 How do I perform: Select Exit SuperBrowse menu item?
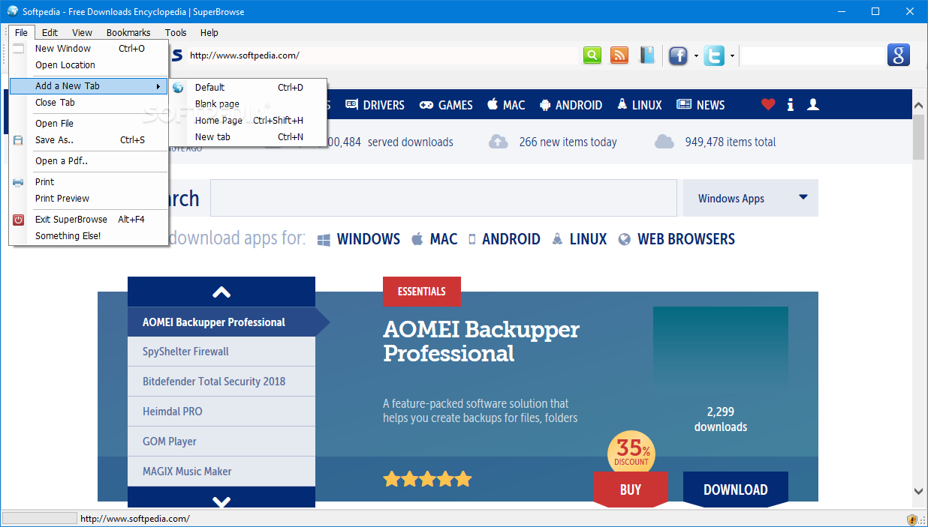89,219
